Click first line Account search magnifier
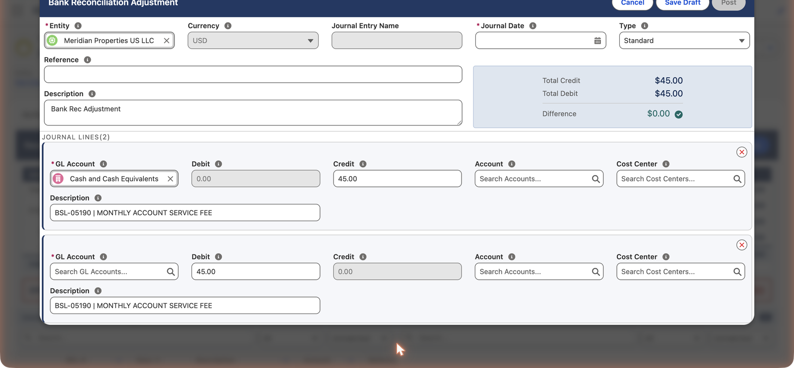Image resolution: width=794 pixels, height=368 pixels. point(596,179)
